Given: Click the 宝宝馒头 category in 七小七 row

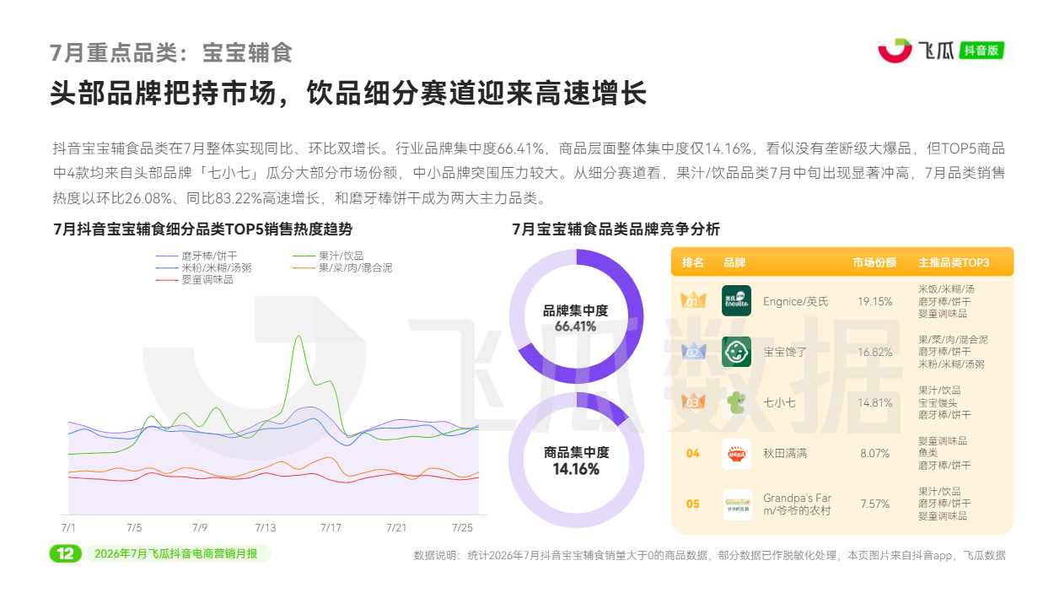Looking at the screenshot, I should point(939,402).
